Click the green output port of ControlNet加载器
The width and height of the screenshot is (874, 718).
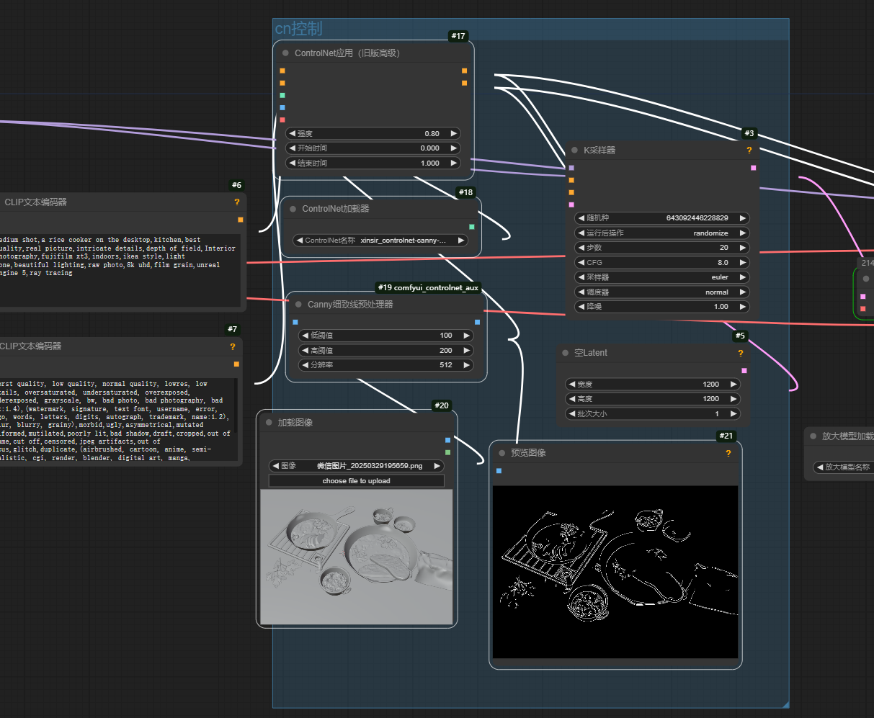click(x=472, y=227)
